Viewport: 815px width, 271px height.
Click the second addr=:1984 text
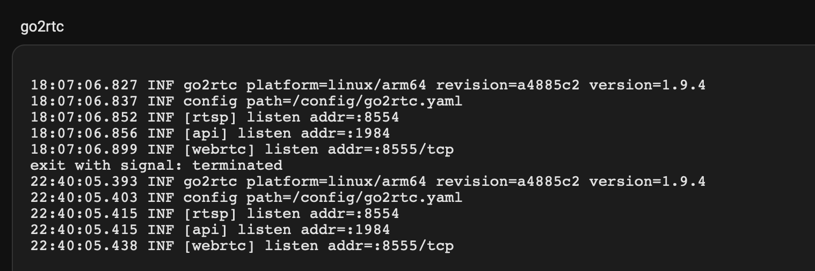click(x=345, y=230)
